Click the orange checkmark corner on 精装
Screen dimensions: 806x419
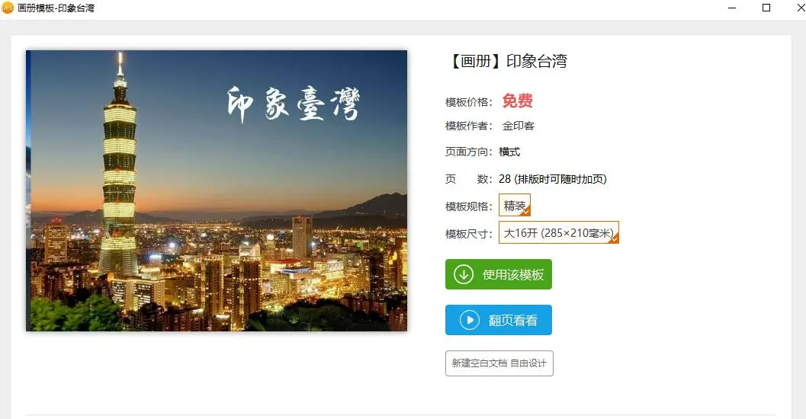pos(526,212)
